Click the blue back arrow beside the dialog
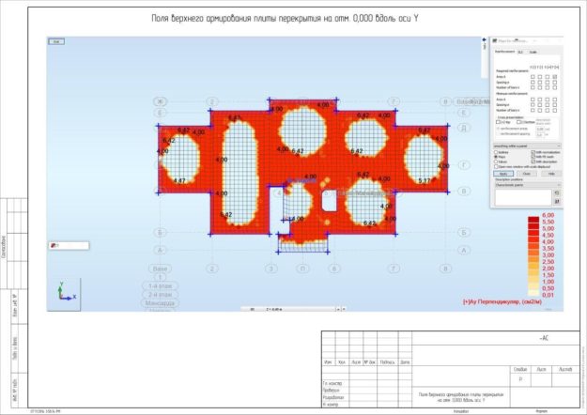The image size is (587, 415). coord(484,40)
